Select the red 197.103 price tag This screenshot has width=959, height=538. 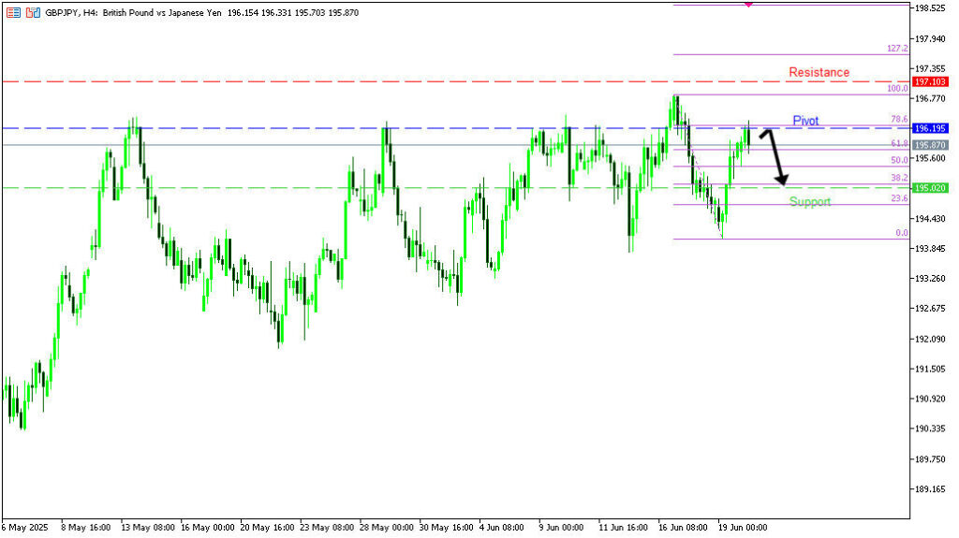coord(932,82)
